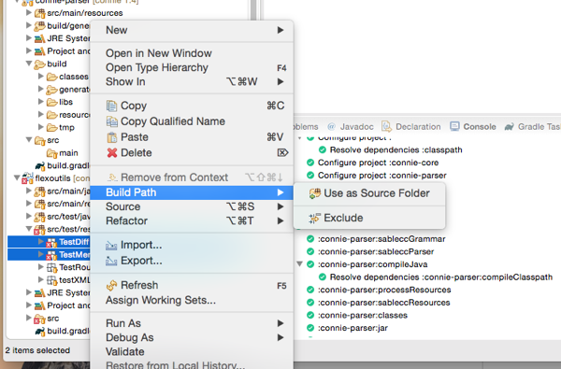Expand the testXML package node

click(41, 280)
